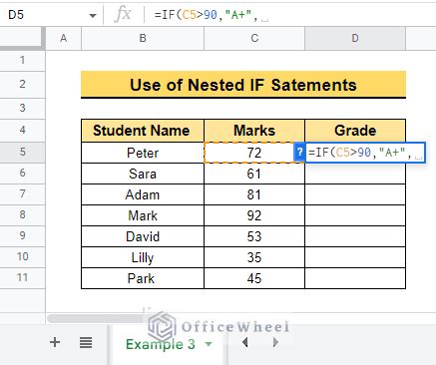
Task: Click the 'Grade' header cell
Action: 355,131
